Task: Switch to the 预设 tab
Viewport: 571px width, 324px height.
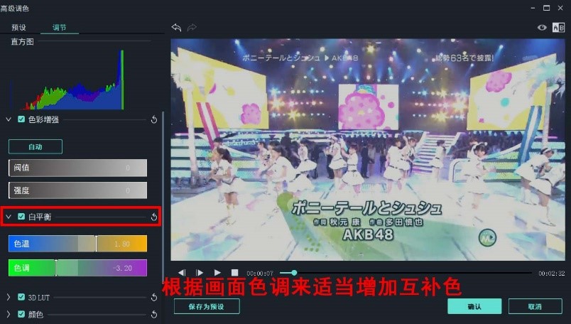Action: pyautogui.click(x=19, y=27)
